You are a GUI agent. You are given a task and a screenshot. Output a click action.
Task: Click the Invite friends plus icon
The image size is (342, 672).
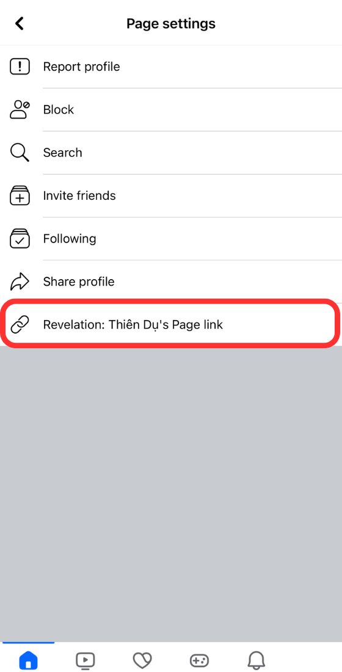20,195
